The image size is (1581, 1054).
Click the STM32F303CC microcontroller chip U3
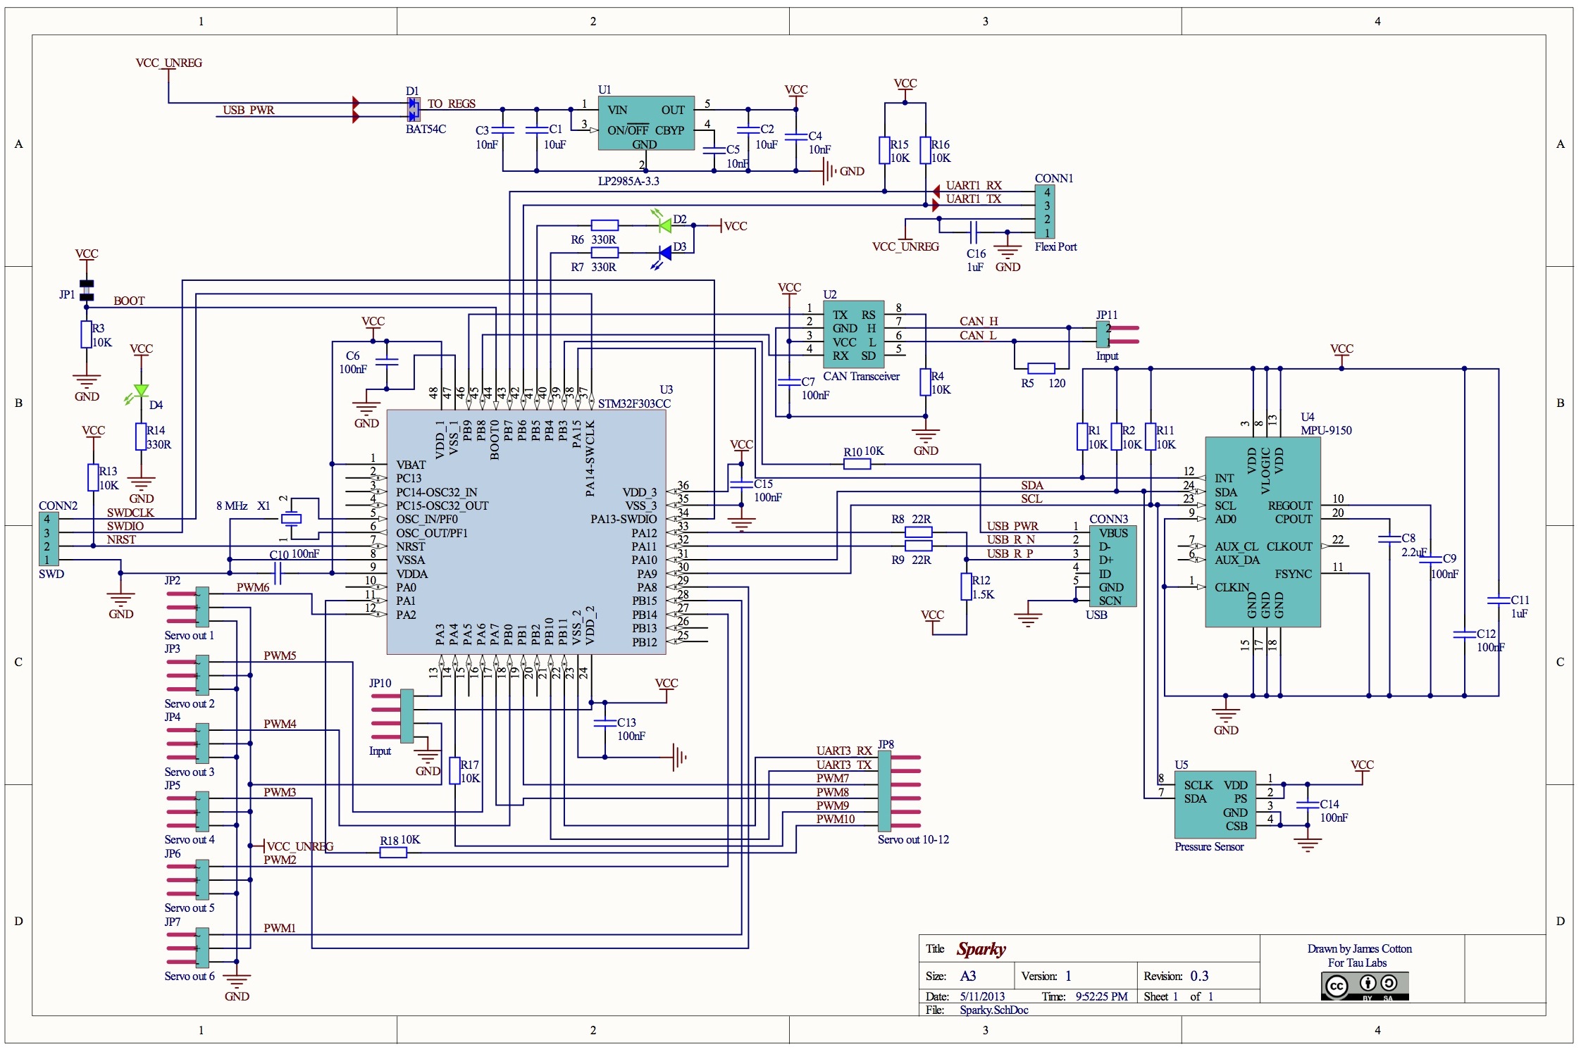click(526, 532)
